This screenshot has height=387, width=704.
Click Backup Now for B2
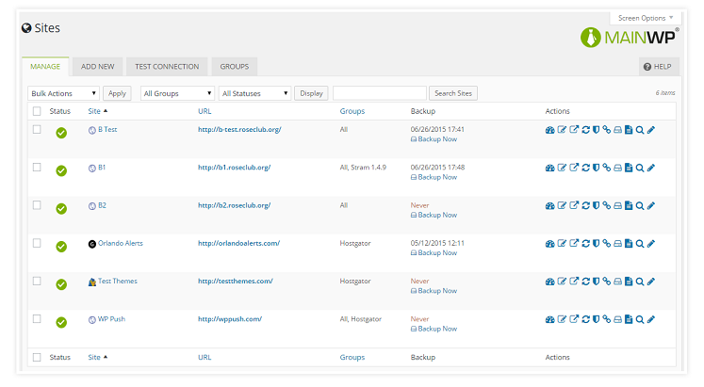(434, 216)
